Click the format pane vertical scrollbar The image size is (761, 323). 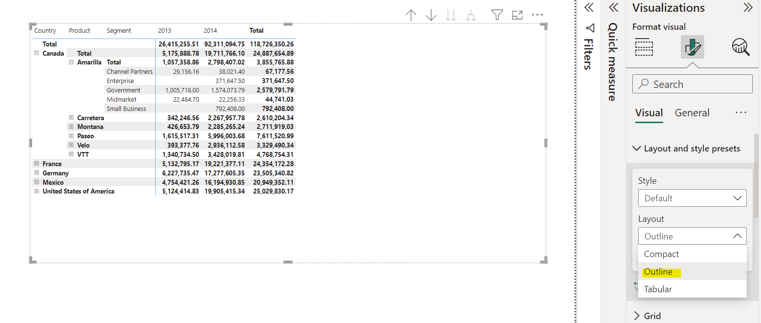[x=757, y=176]
